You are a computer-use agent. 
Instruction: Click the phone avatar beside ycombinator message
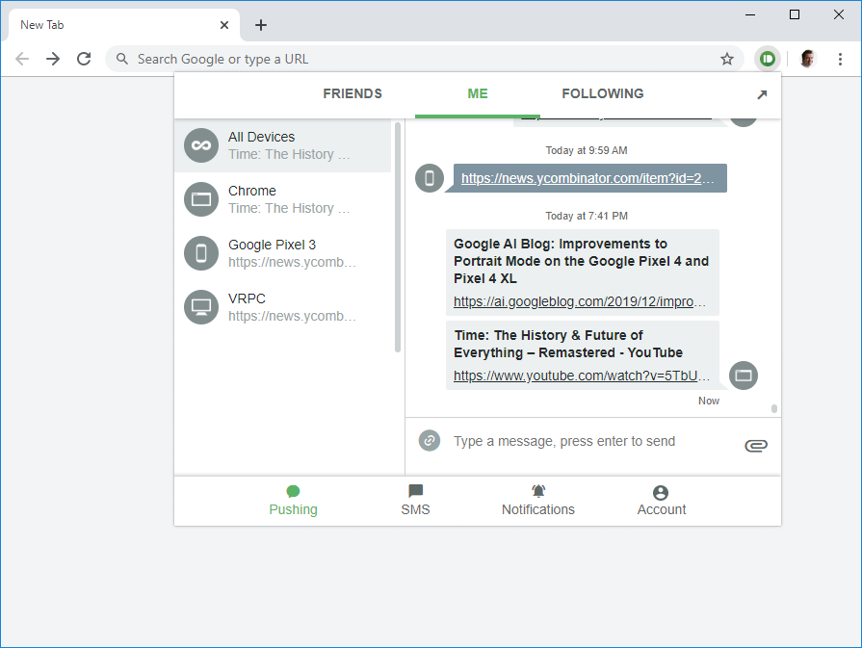[x=430, y=178]
